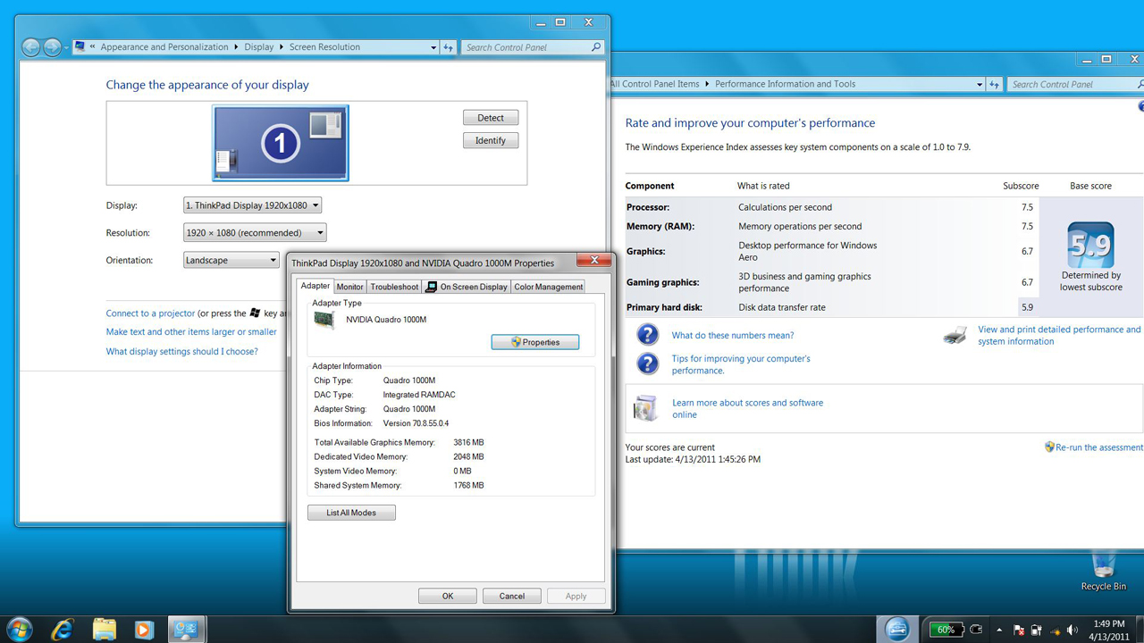The height and width of the screenshot is (643, 1144).
Task: Click 'All Control Panel Items' breadcrumb
Action: tap(655, 84)
